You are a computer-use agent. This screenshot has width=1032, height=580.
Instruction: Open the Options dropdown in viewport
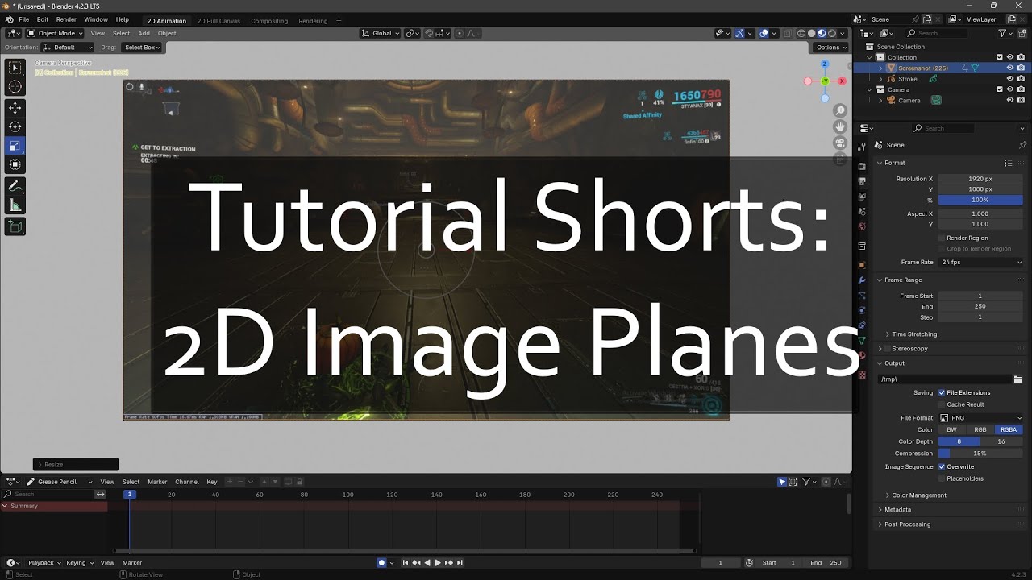(831, 48)
